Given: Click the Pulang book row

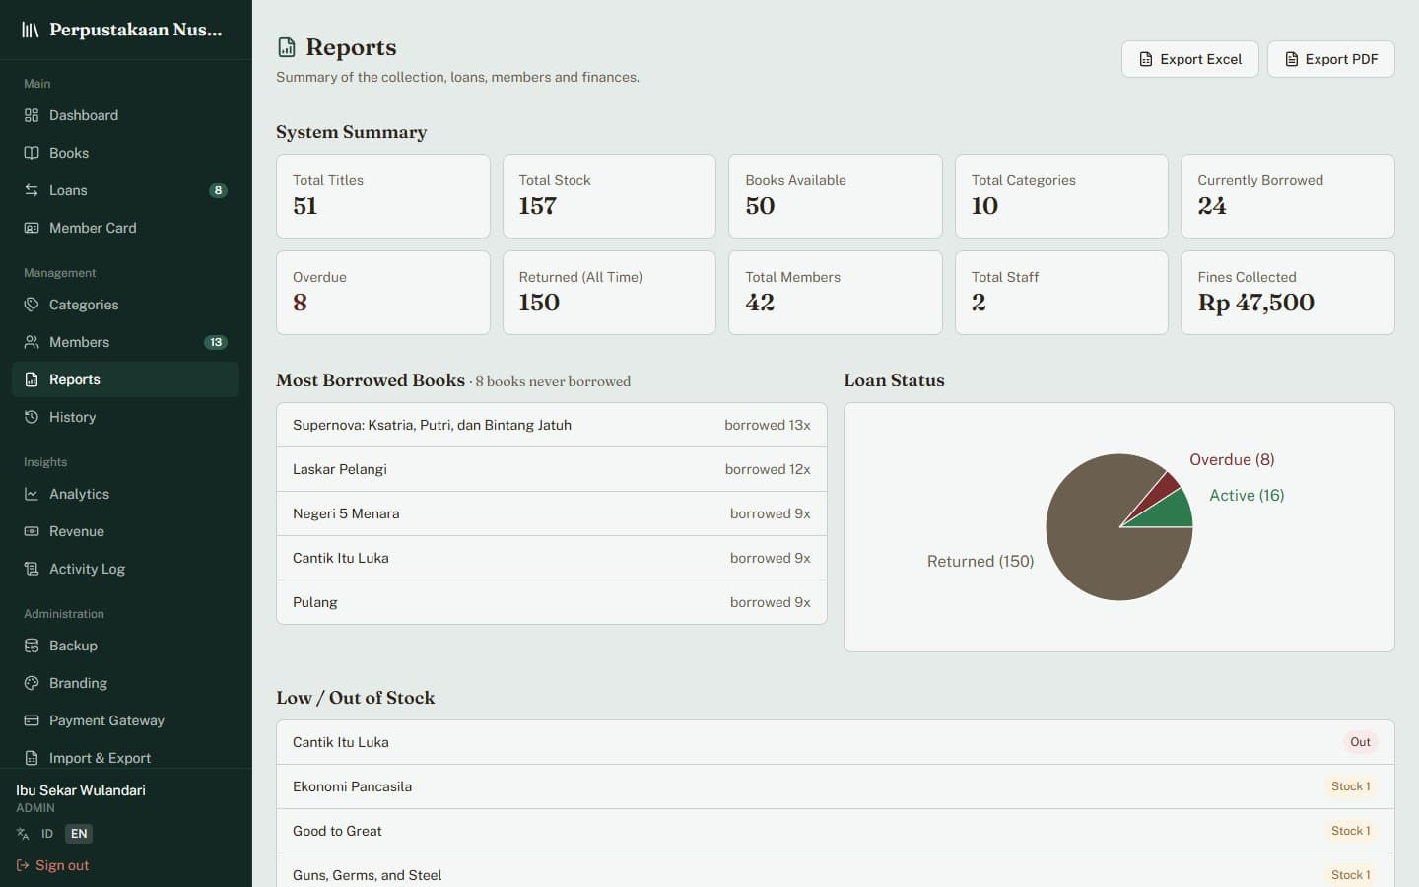Looking at the screenshot, I should [552, 602].
